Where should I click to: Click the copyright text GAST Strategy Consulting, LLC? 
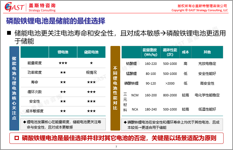(x=199, y=10)
